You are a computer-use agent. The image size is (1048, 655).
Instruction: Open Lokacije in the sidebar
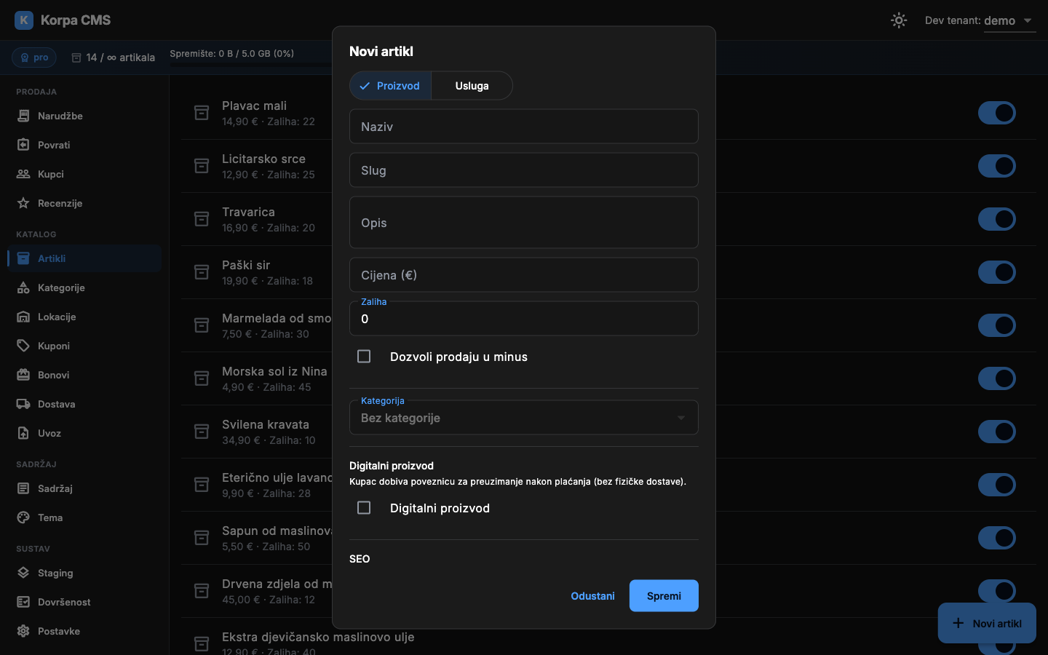[x=84, y=317]
